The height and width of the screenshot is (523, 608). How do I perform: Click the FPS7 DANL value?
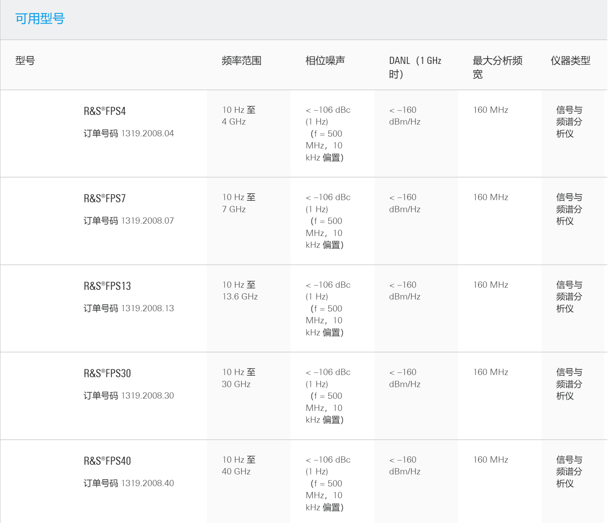[x=405, y=203]
